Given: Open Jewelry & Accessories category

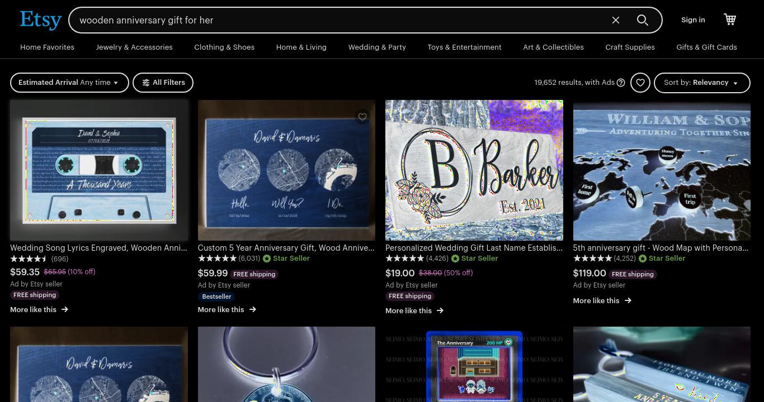Looking at the screenshot, I should [134, 47].
